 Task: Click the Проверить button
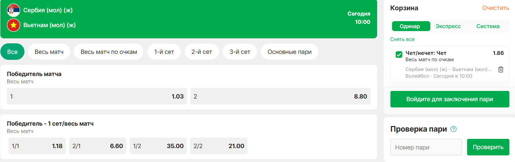point(488,147)
